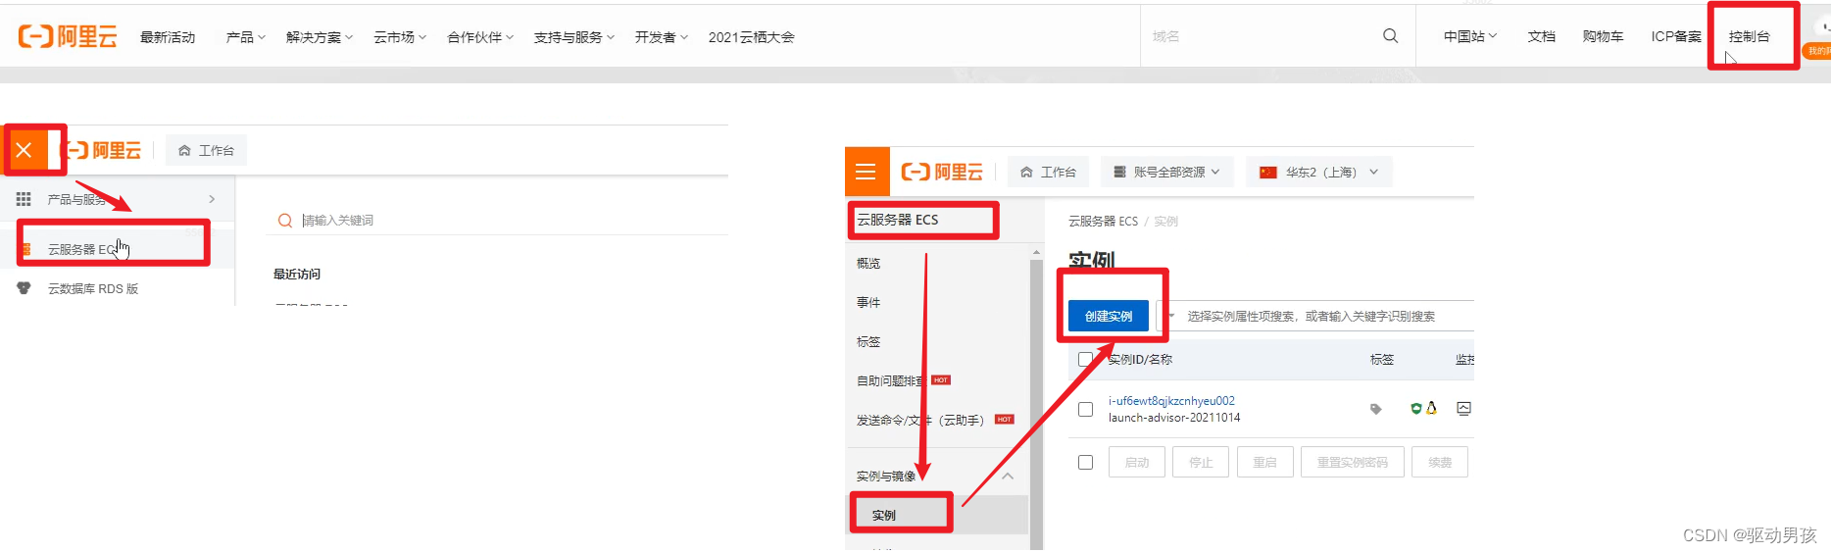Select 实例 under 实例与镜像

[884, 516]
